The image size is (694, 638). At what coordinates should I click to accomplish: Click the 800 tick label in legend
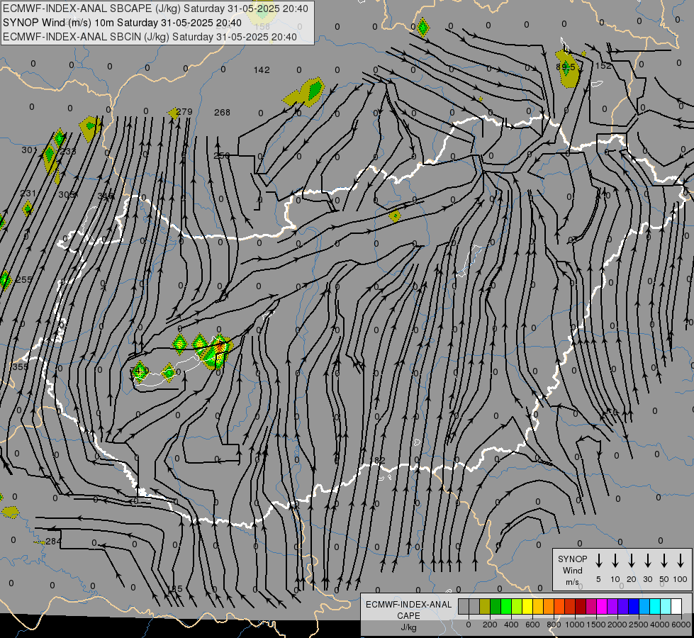pyautogui.click(x=554, y=625)
